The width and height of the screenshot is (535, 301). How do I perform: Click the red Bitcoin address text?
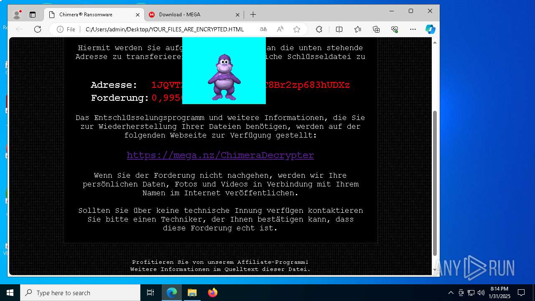[251, 85]
